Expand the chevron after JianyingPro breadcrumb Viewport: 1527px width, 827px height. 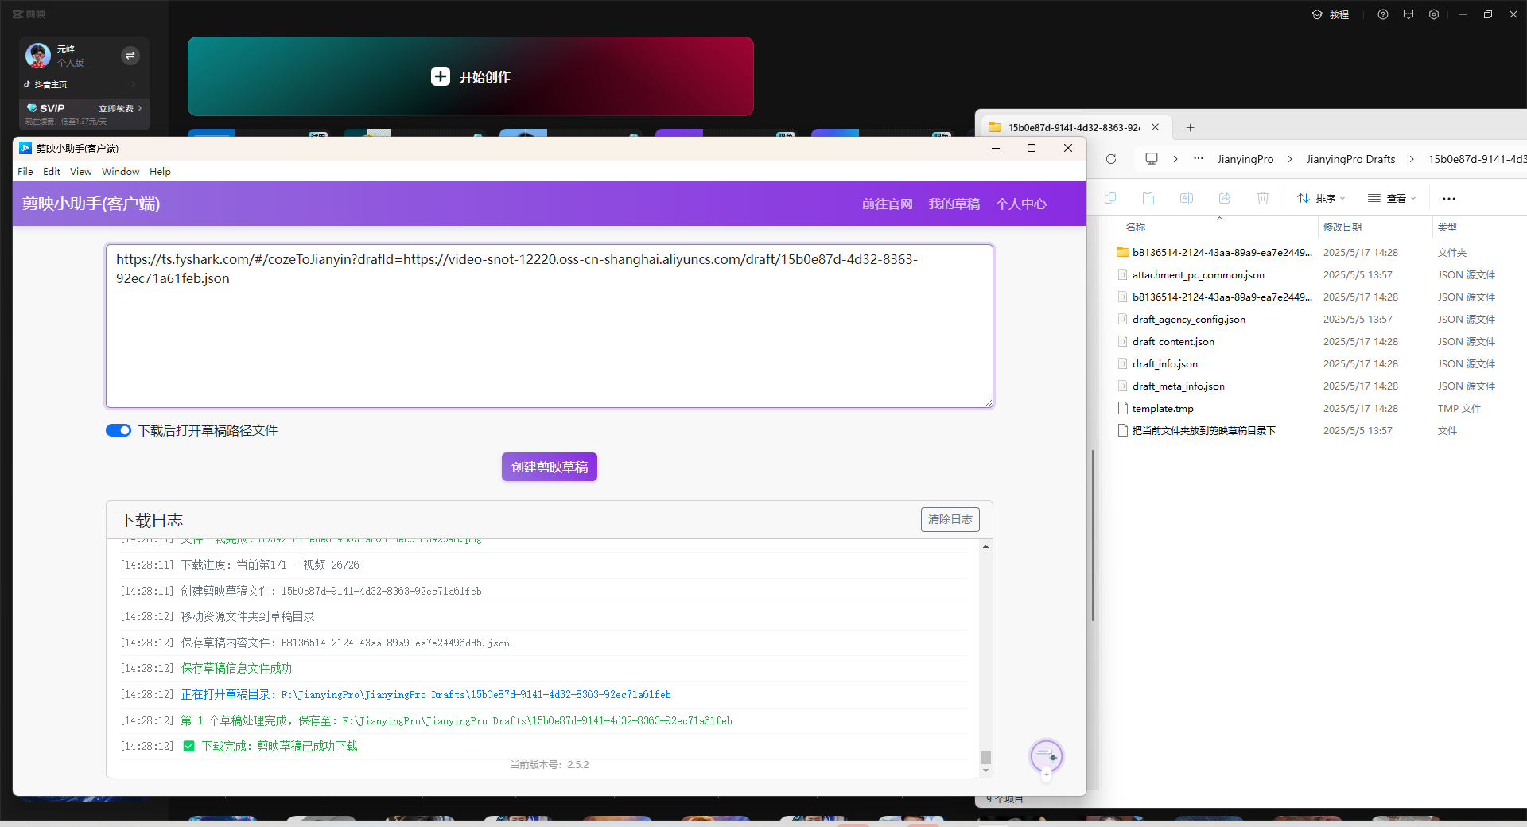pos(1290,159)
